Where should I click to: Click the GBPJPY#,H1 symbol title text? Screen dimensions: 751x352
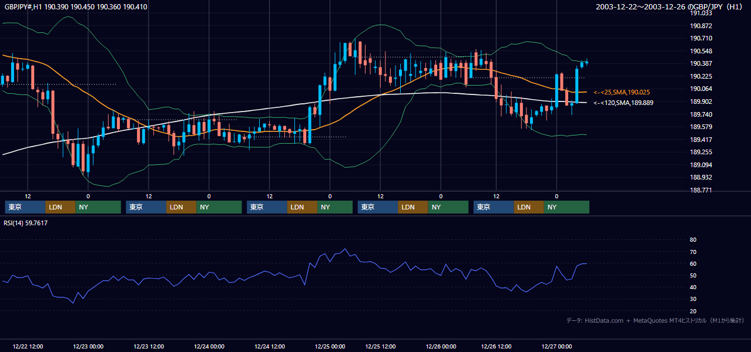point(76,7)
